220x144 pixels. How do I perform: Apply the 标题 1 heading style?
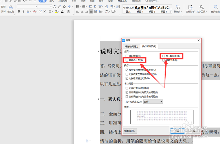coord(140,9)
